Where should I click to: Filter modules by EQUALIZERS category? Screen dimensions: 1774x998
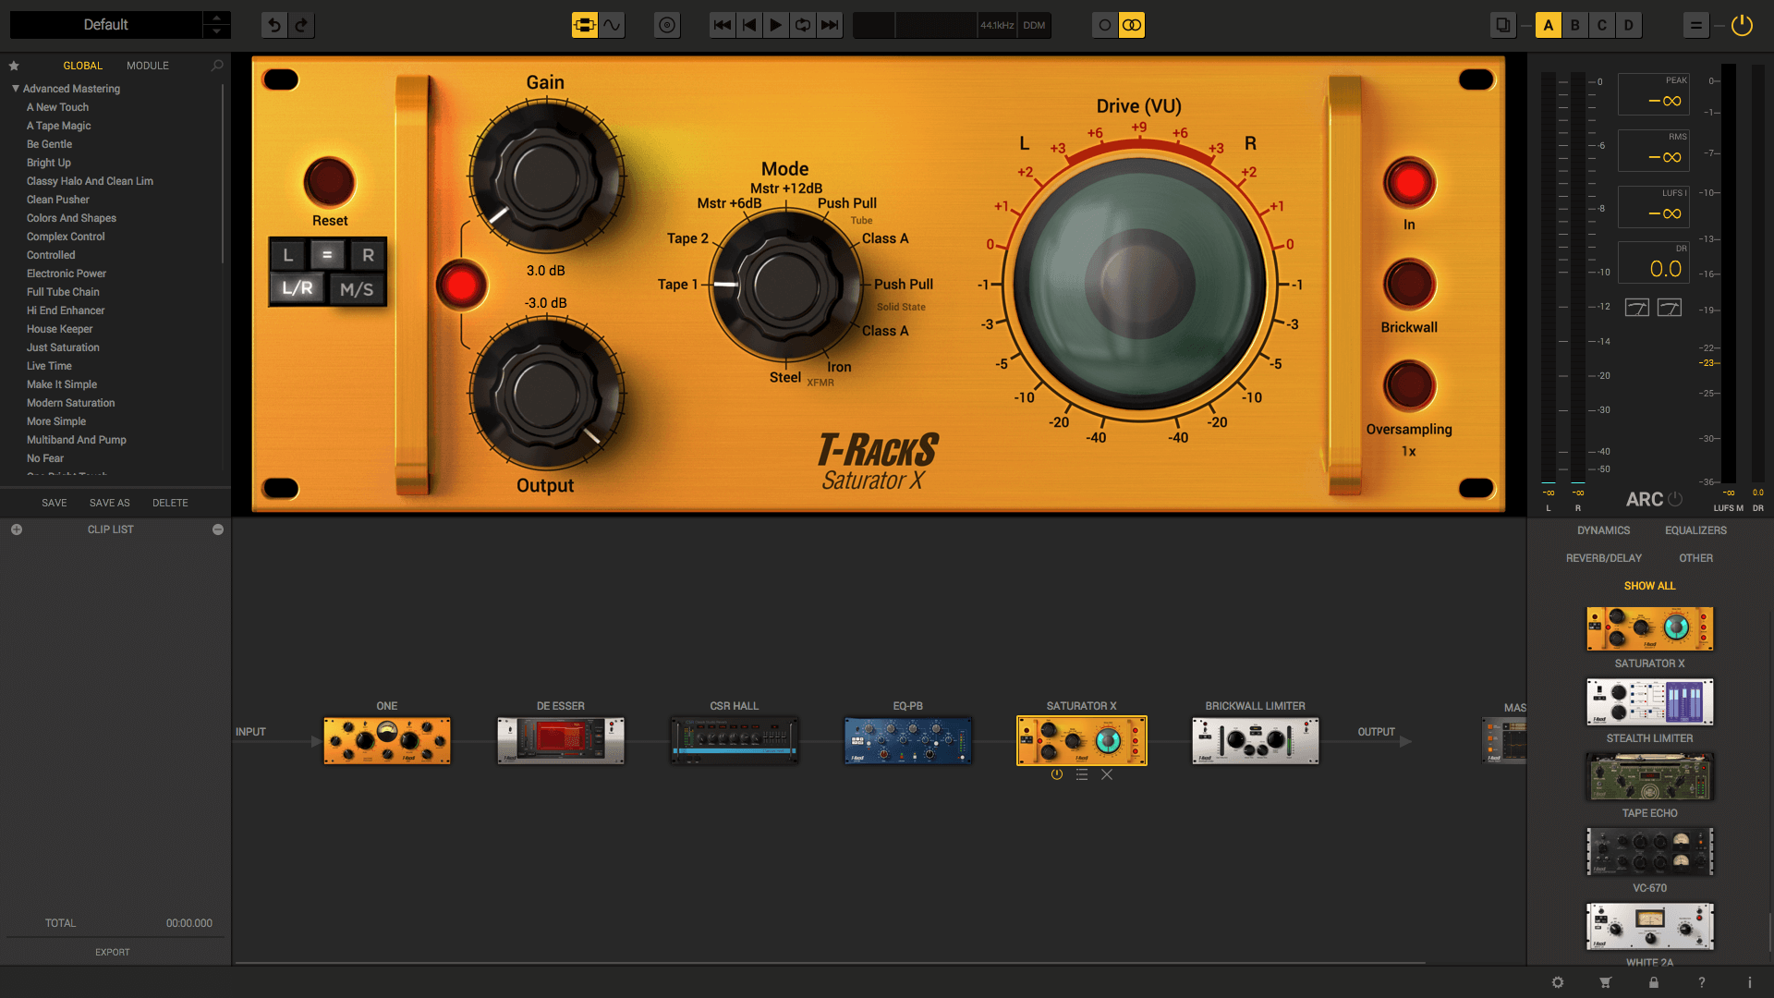(1695, 530)
